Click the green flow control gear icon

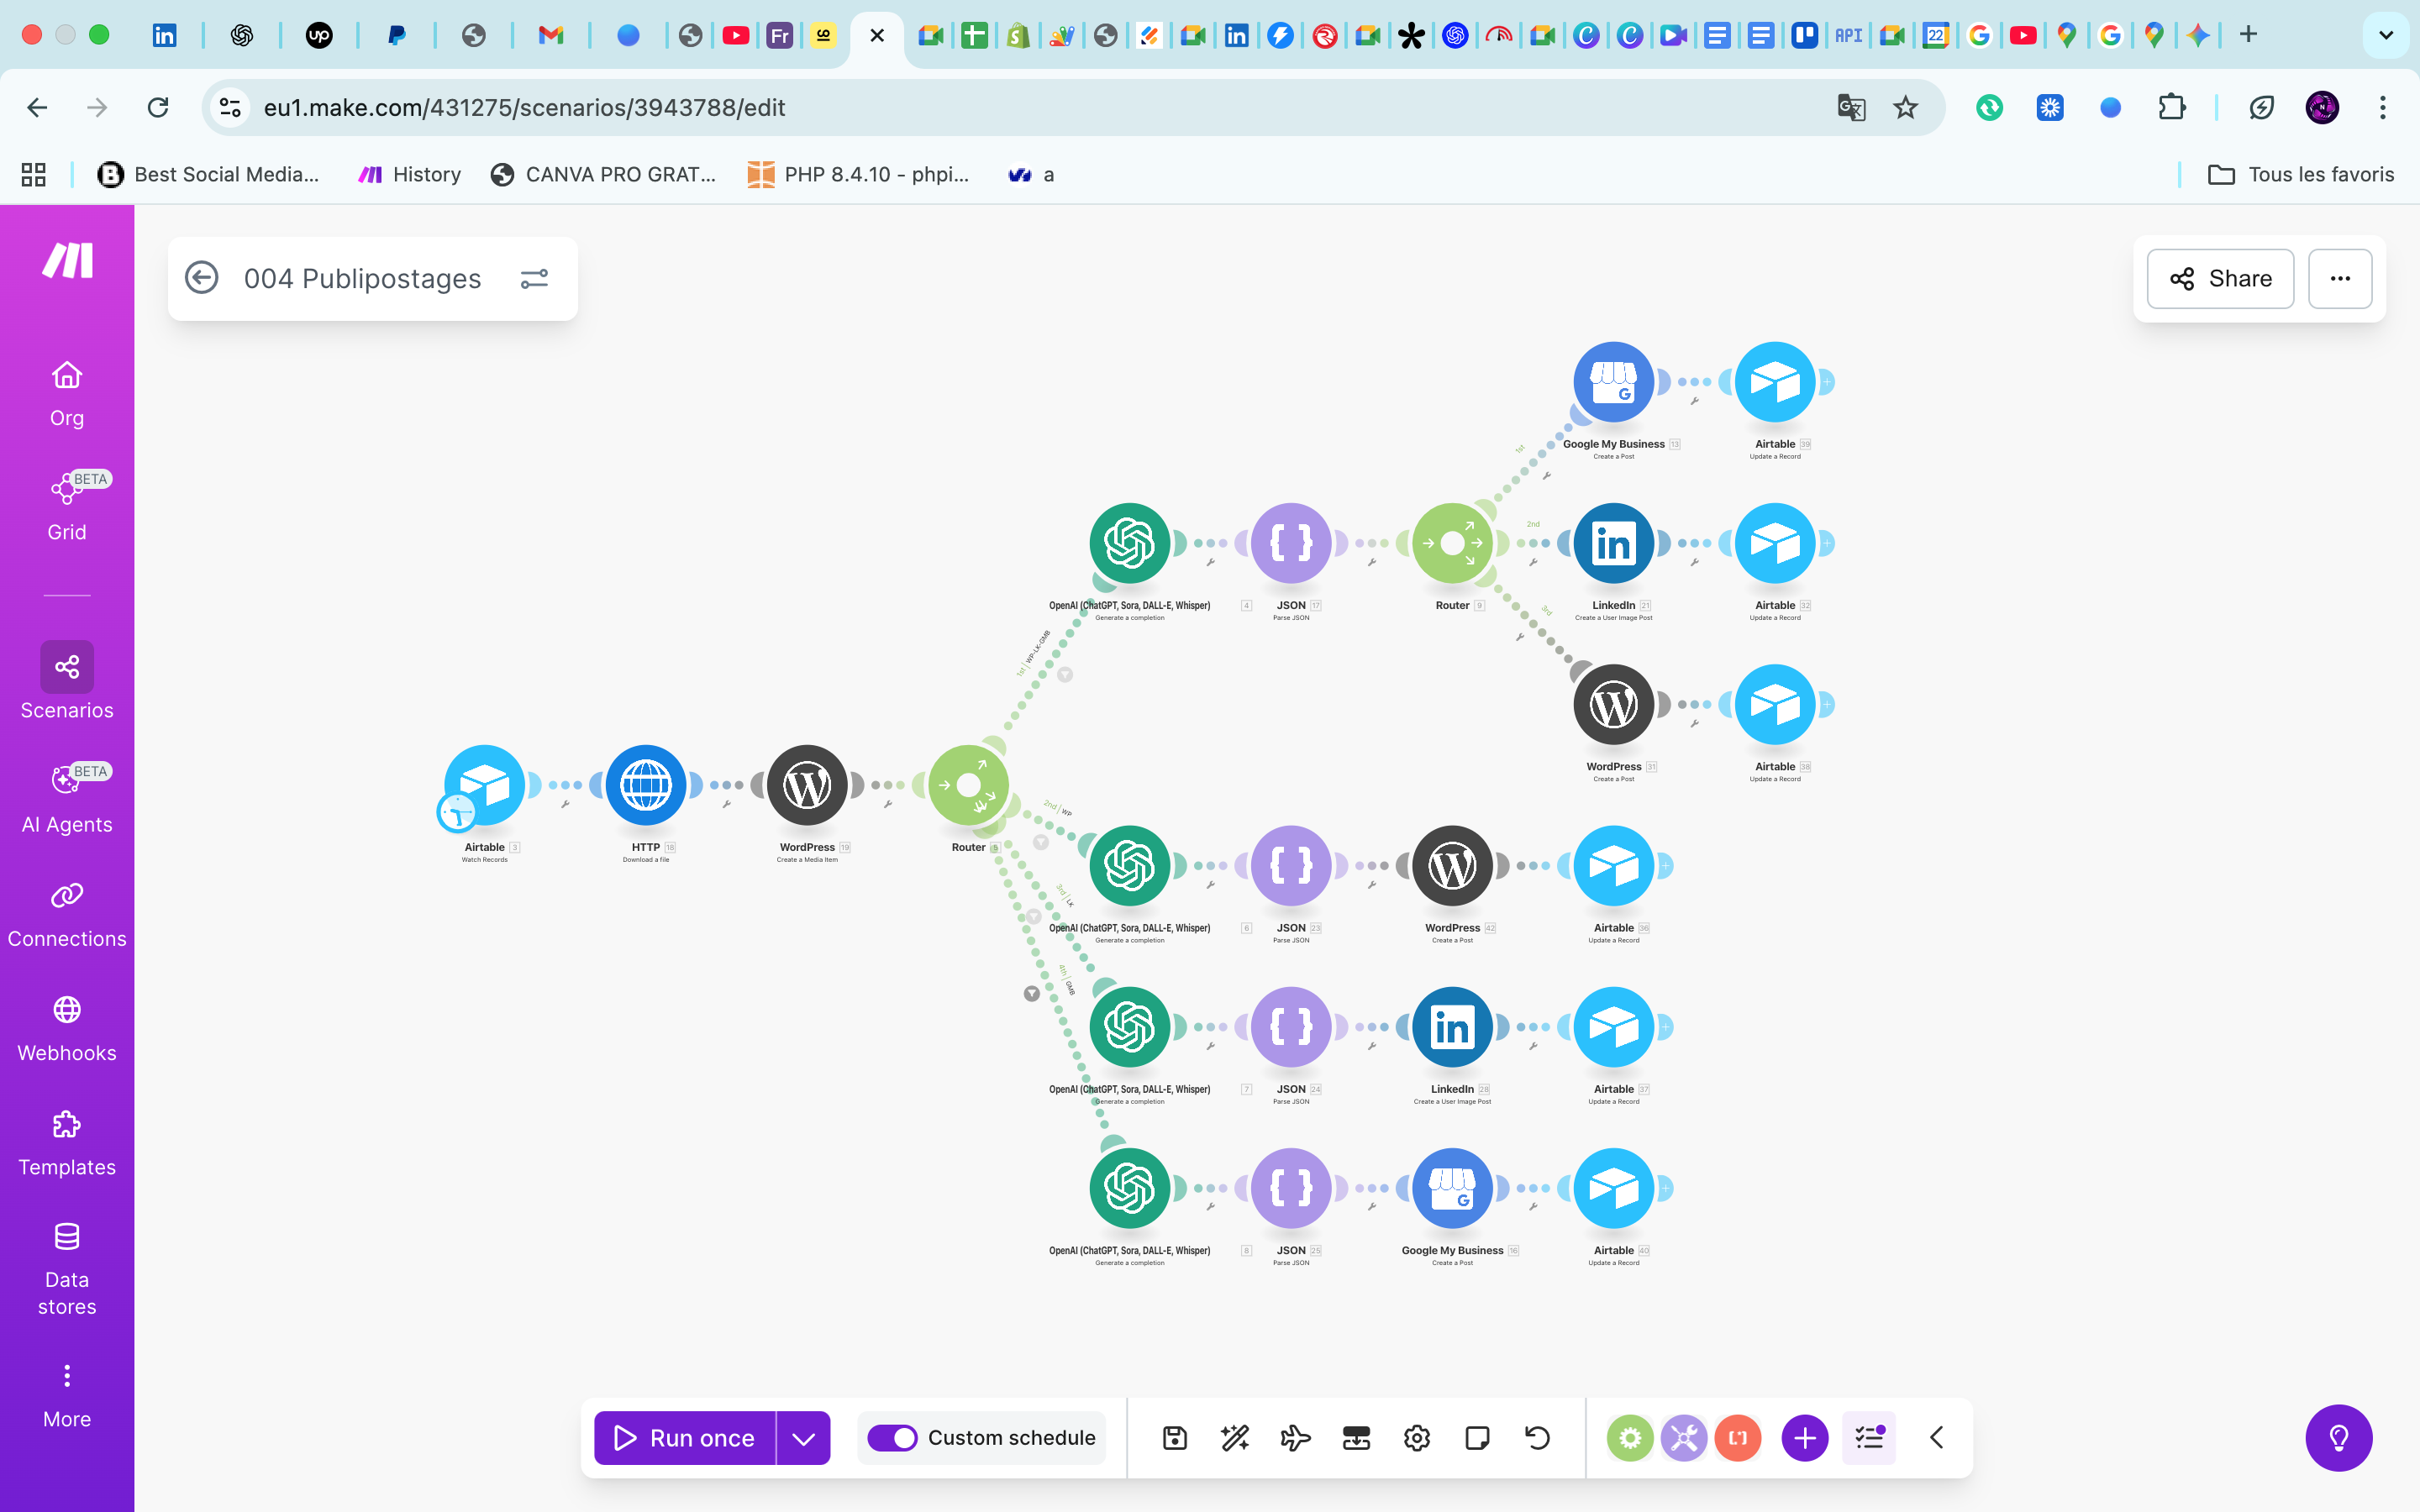(1630, 1438)
